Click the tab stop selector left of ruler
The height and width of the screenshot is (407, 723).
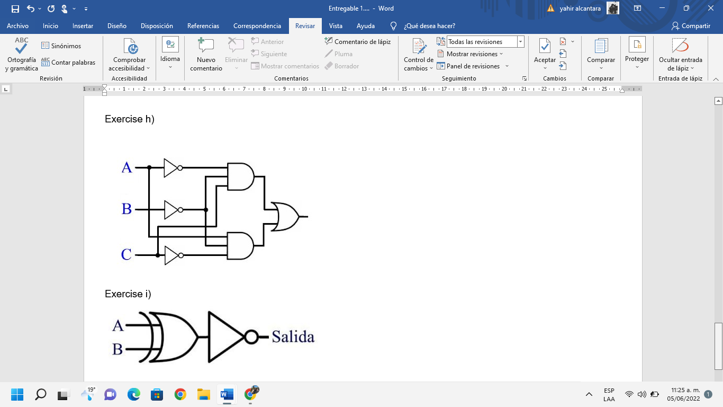click(6, 89)
